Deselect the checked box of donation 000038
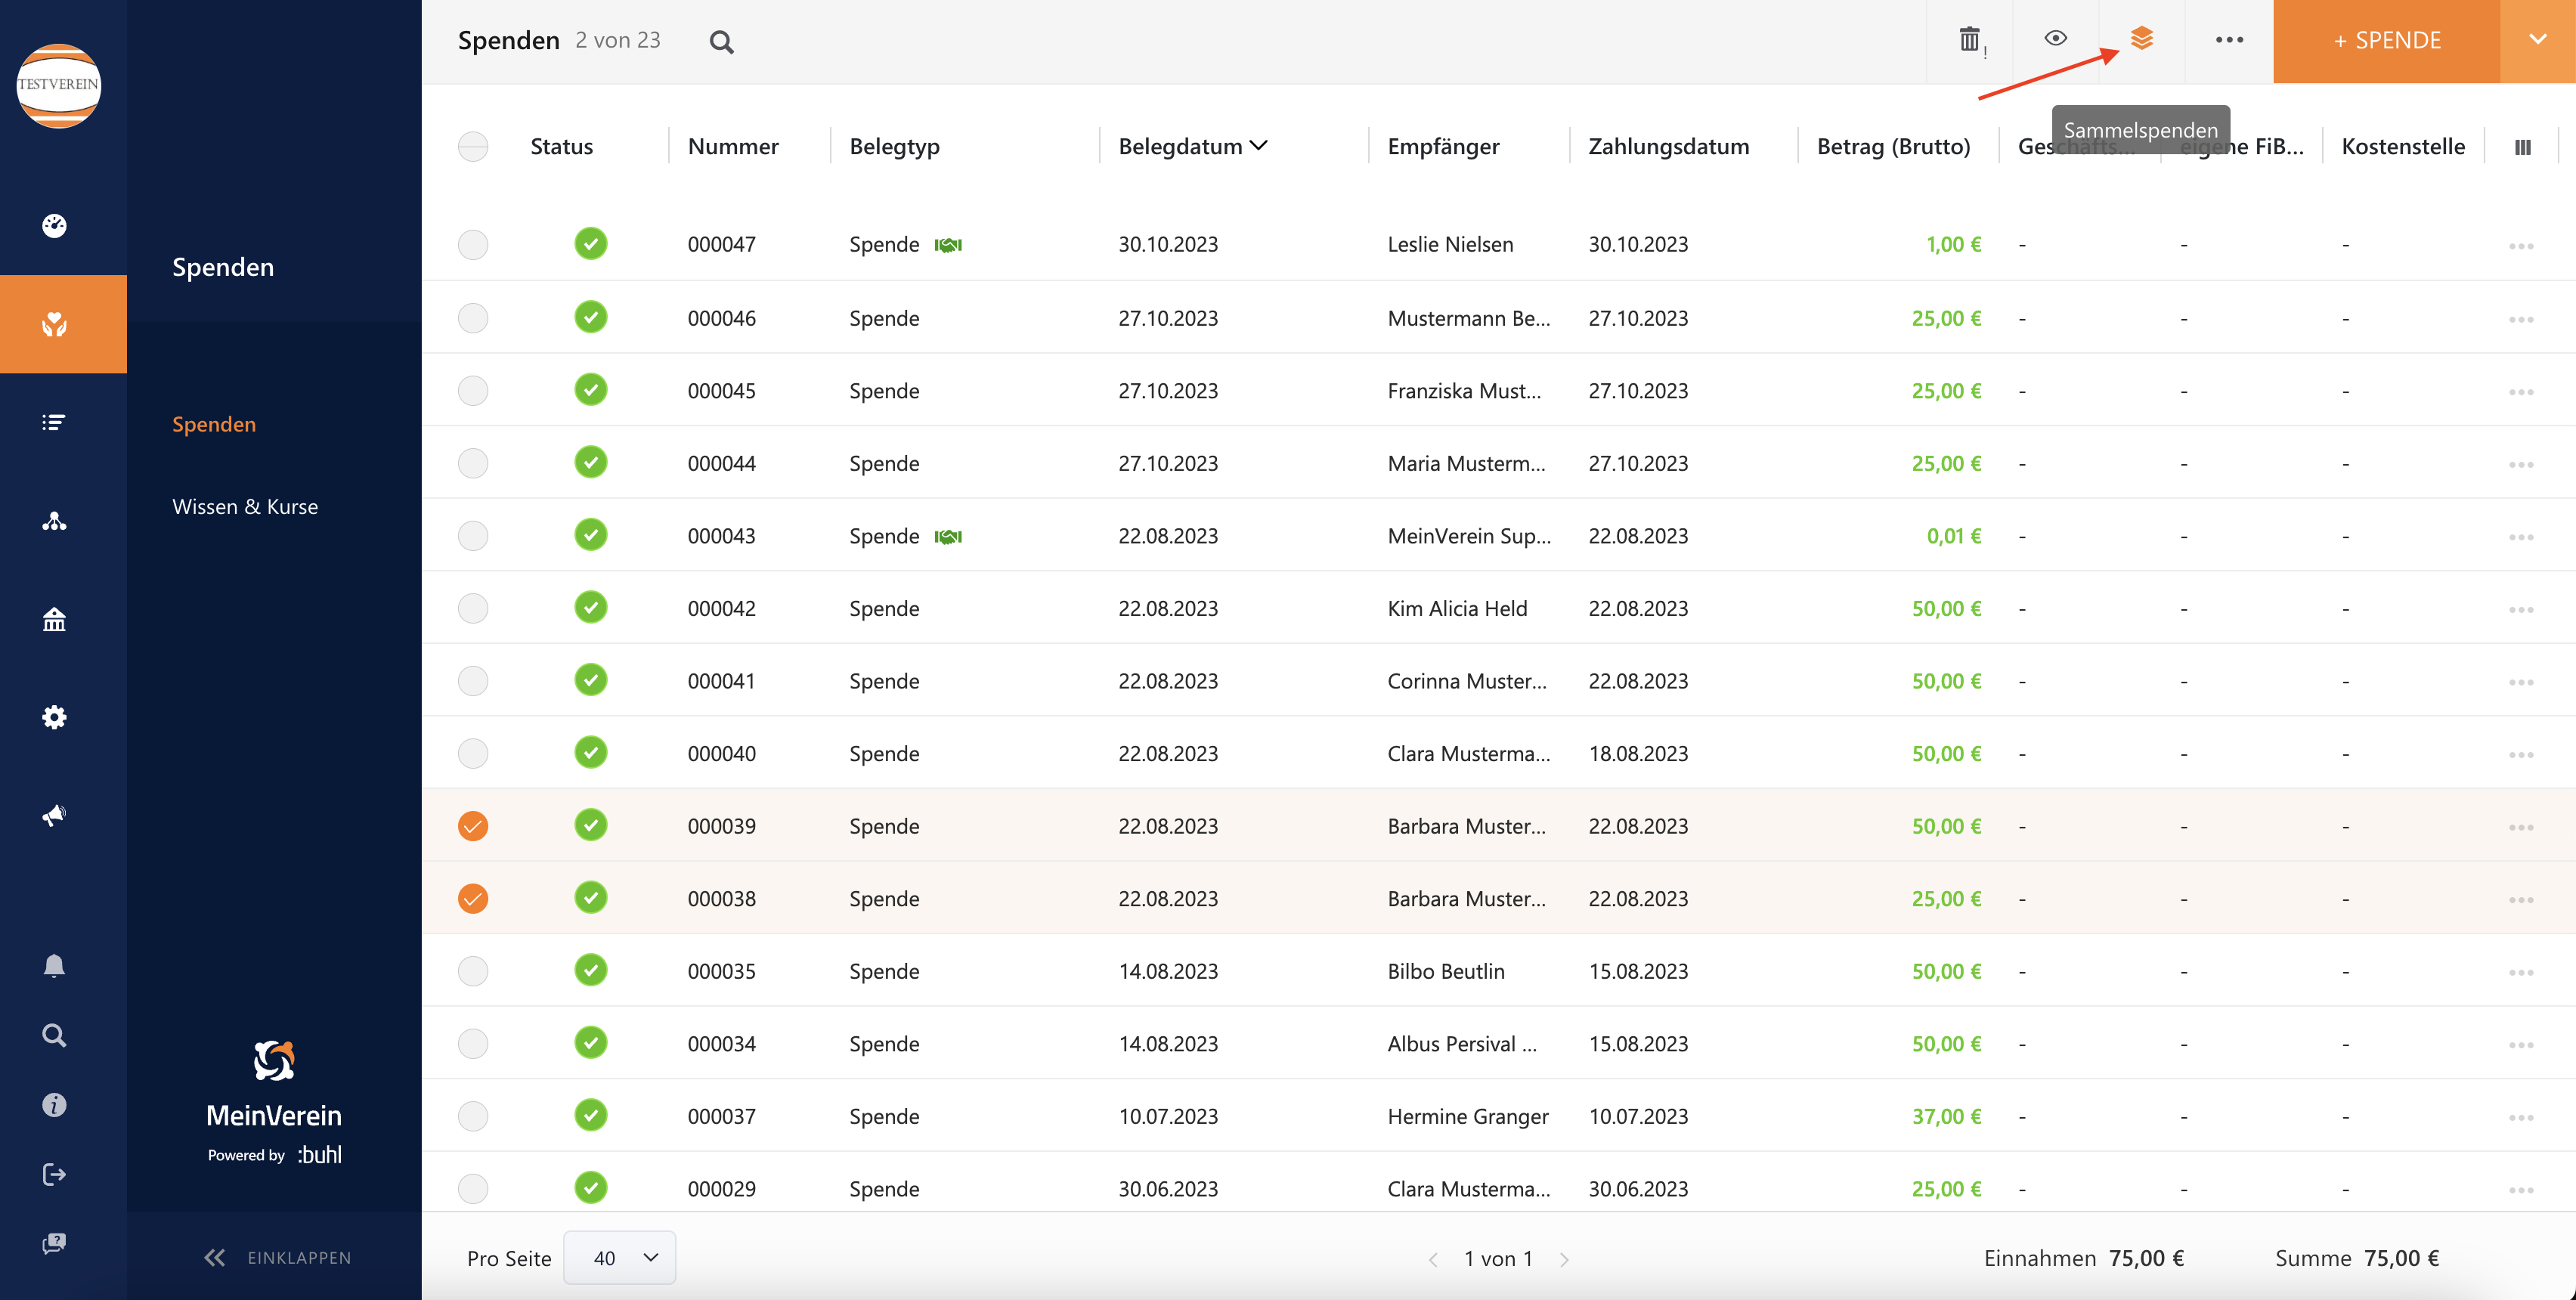 [473, 898]
